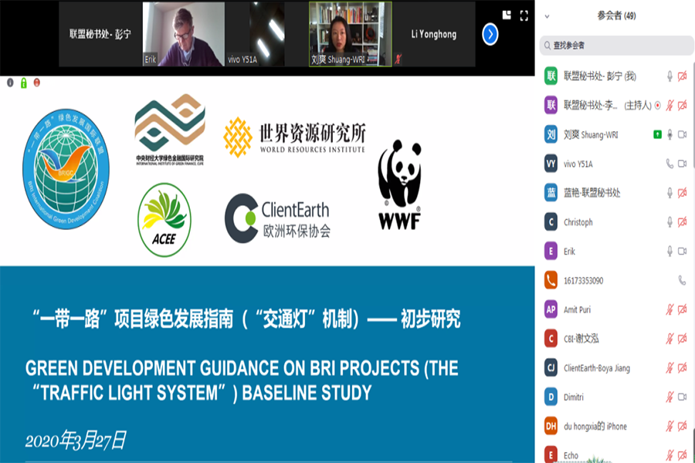
Task: Click the 参会者 (49) panel title
Action: [616, 16]
